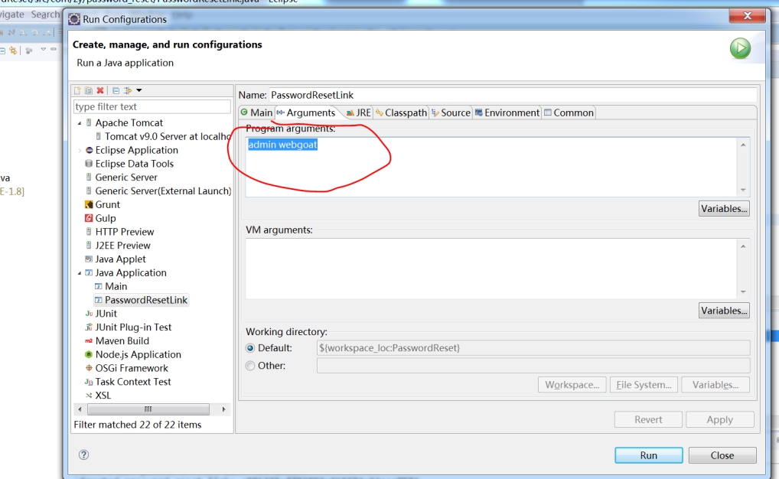The height and width of the screenshot is (479, 779).
Task: Switch to the JRE tab
Action: (358, 112)
